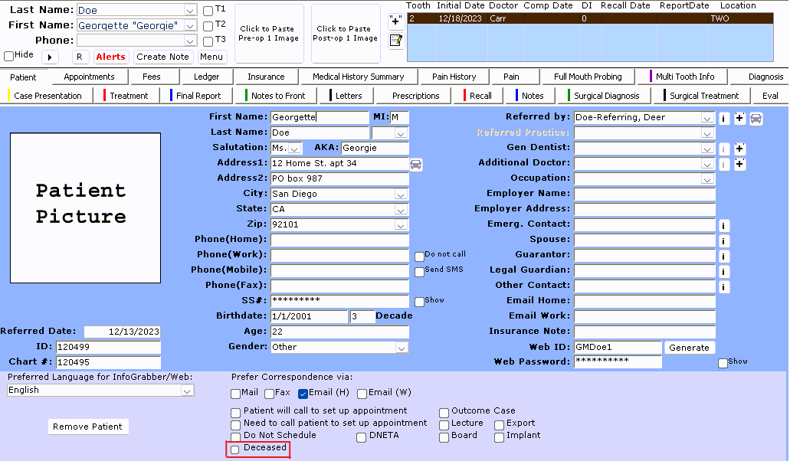Mark the patient as Deceased

pyautogui.click(x=234, y=450)
